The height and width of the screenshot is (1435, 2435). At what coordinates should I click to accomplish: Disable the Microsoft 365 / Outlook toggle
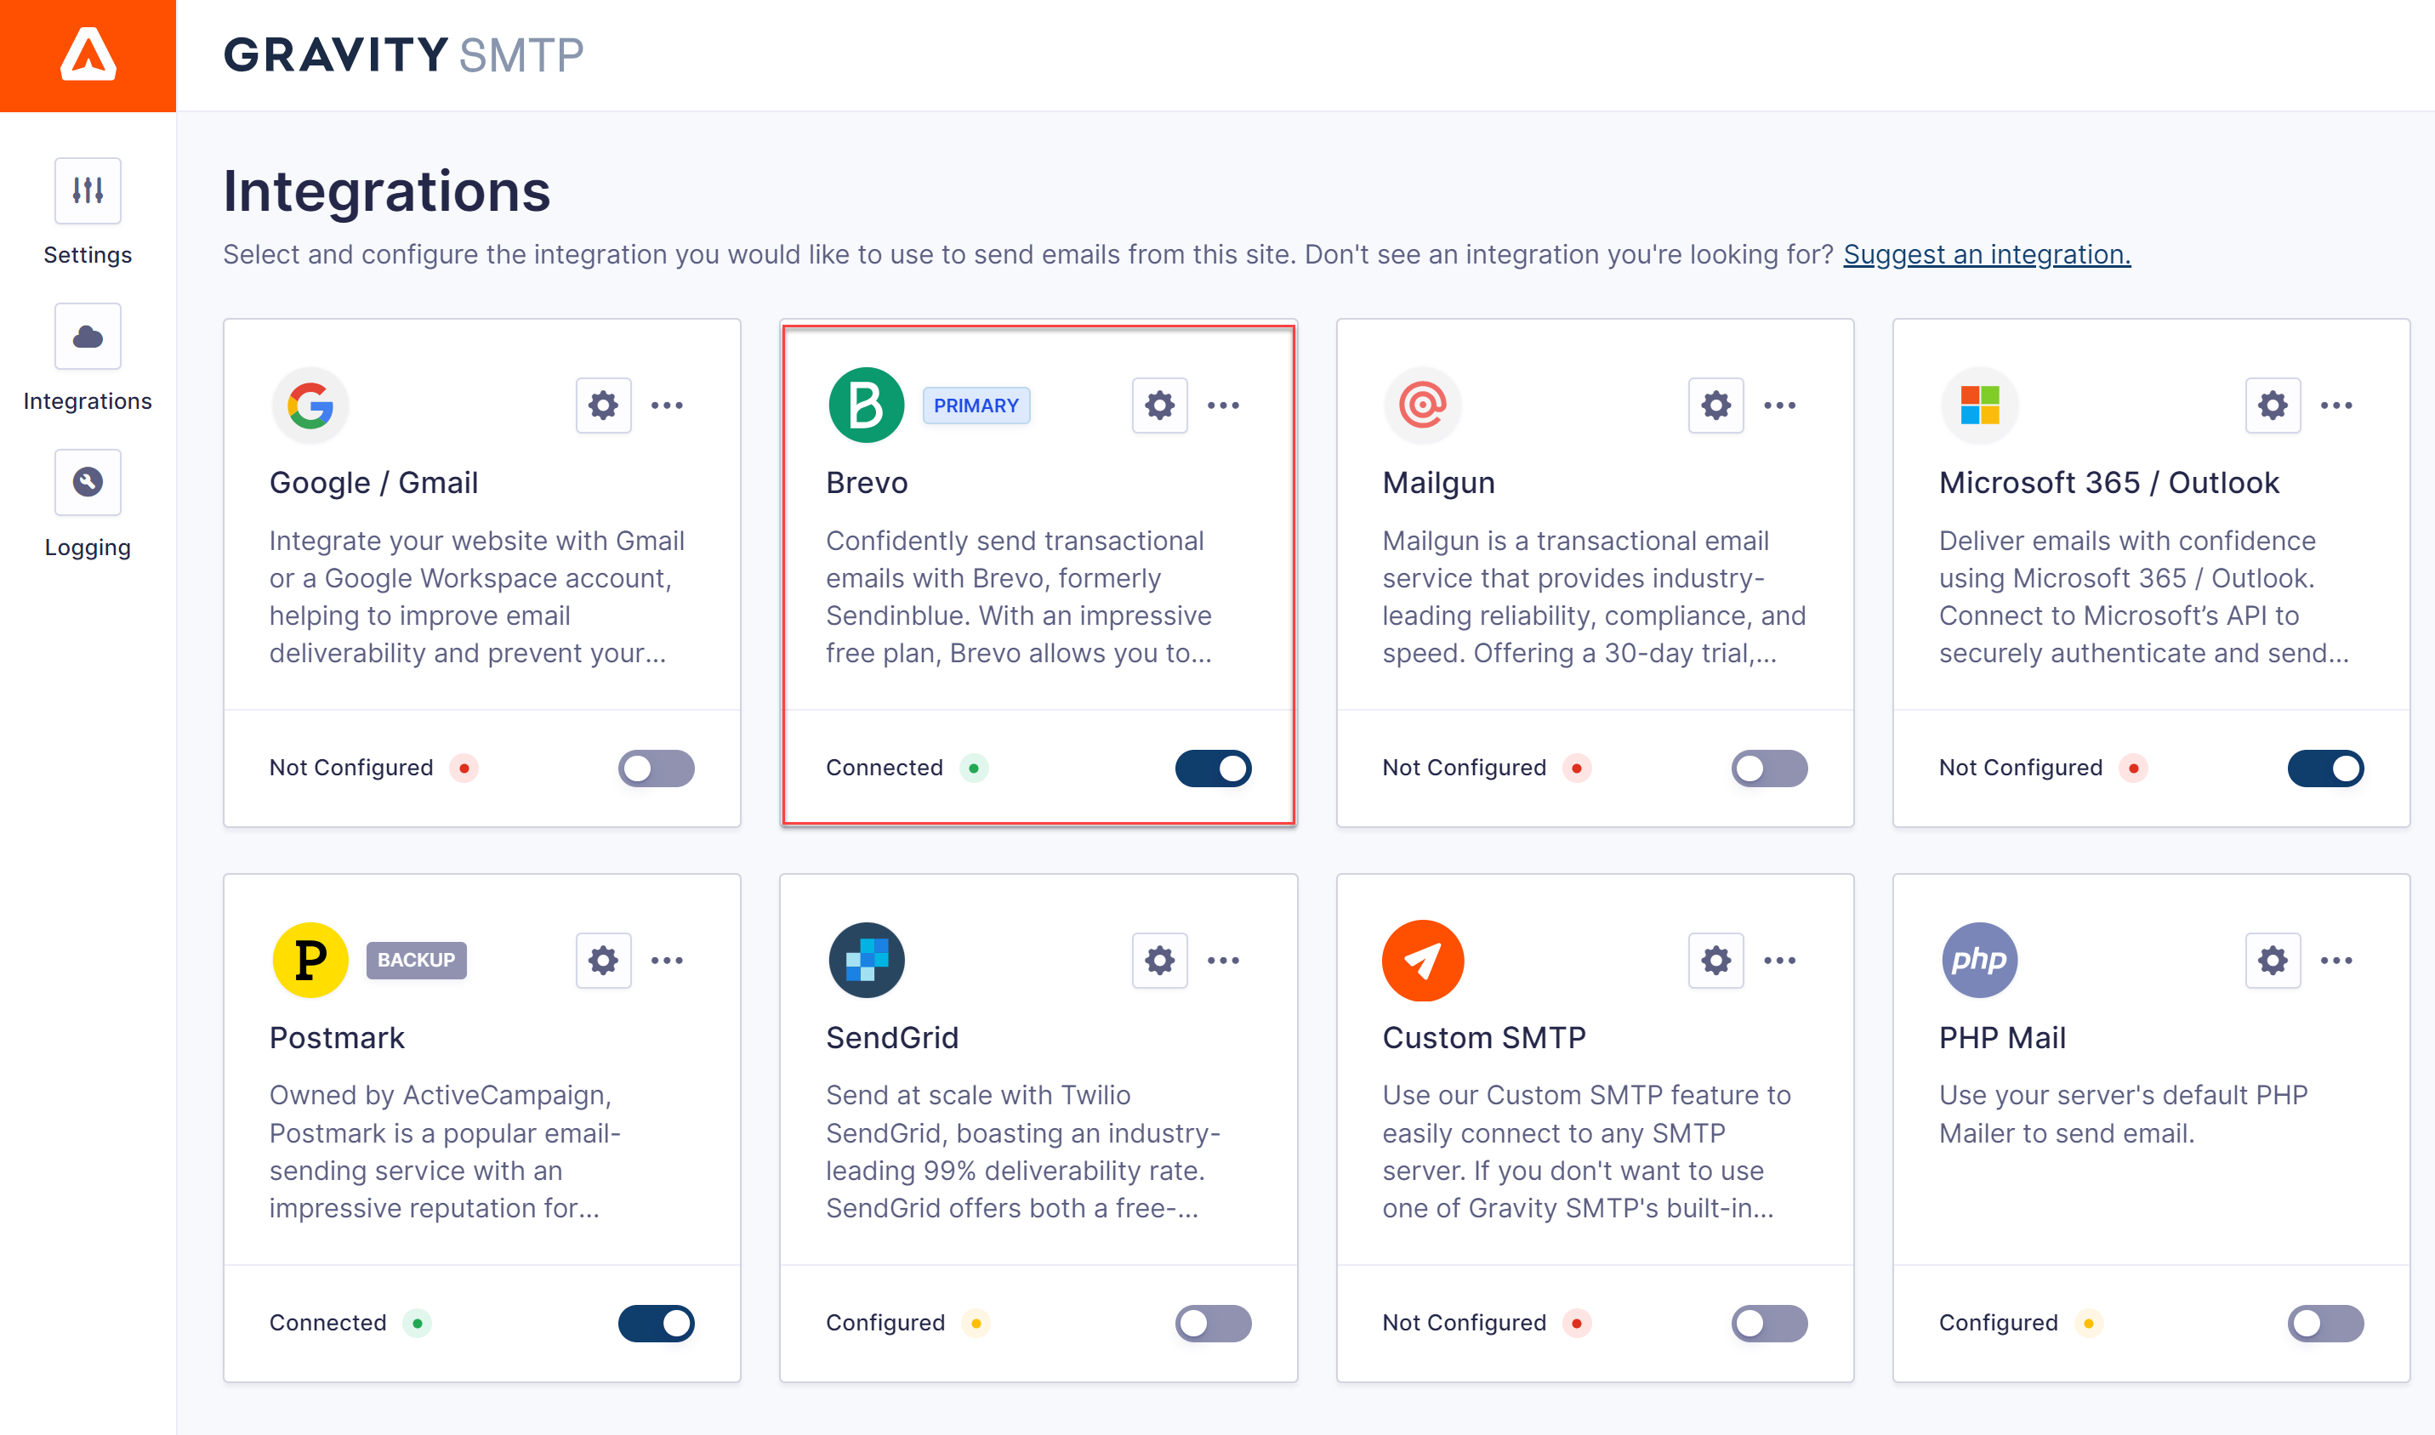point(2325,769)
